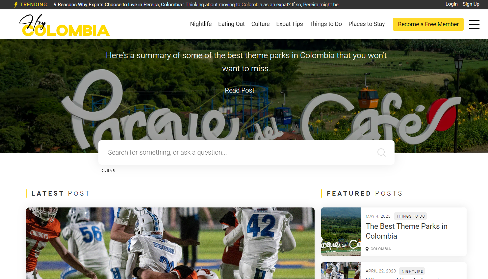Screen dimensions: 488x279
Task: Click the trending lightning bolt icon
Action: tap(16, 5)
